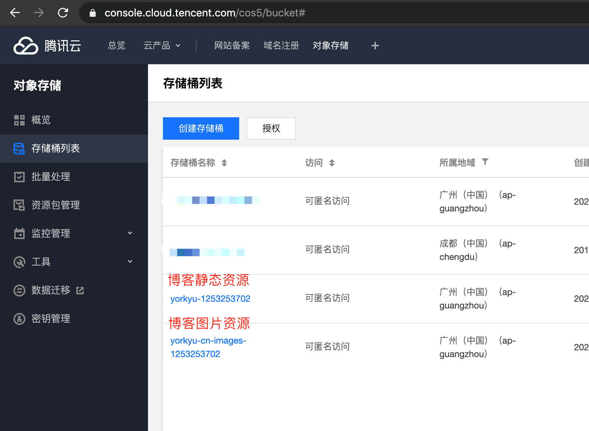Image resolution: width=589 pixels, height=431 pixels.
Task: Click the 所属地域 column header text
Action: point(457,163)
